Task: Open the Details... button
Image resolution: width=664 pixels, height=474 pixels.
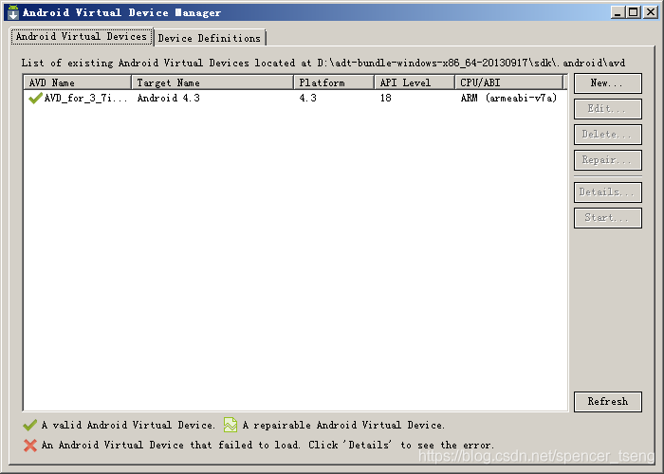Action: (x=608, y=192)
